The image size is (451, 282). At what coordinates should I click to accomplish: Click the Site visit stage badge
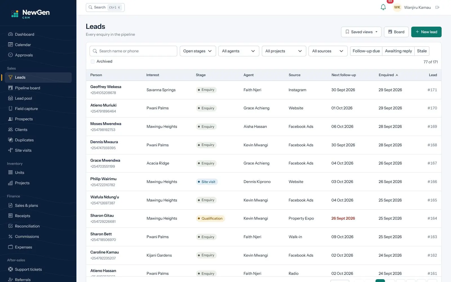pos(207,182)
